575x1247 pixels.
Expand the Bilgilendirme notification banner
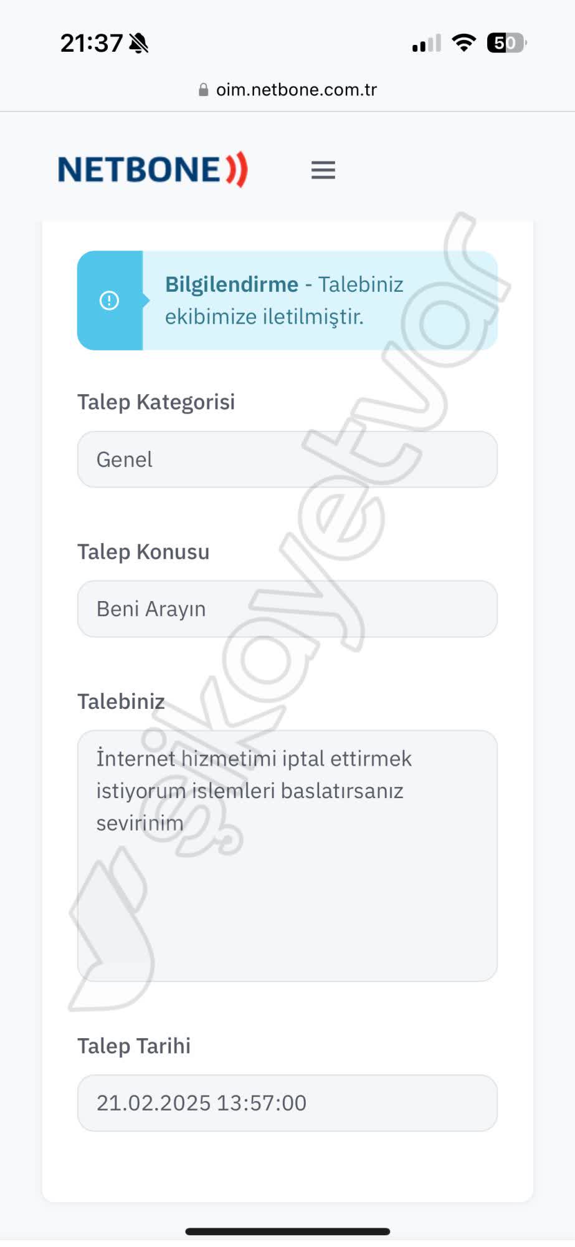point(287,300)
